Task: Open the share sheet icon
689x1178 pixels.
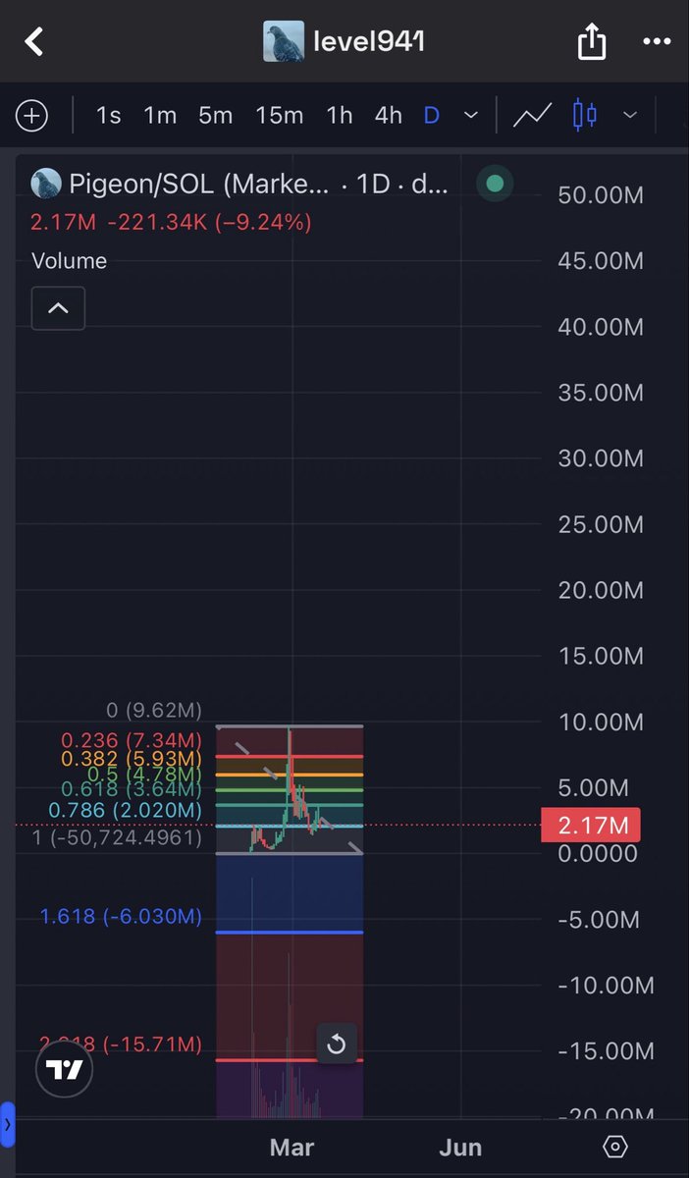Action: tap(591, 42)
